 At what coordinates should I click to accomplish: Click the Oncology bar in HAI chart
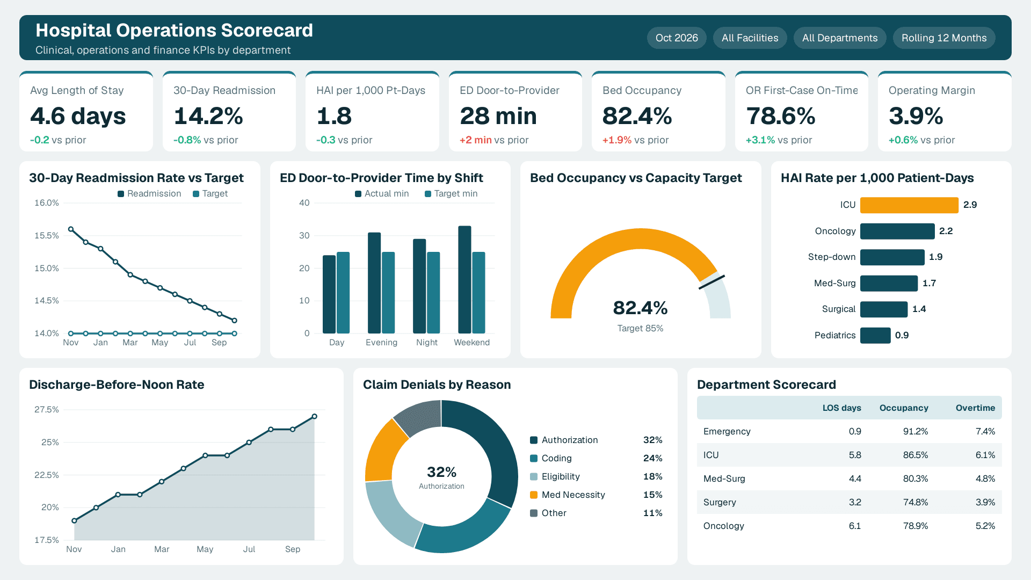[x=897, y=231]
